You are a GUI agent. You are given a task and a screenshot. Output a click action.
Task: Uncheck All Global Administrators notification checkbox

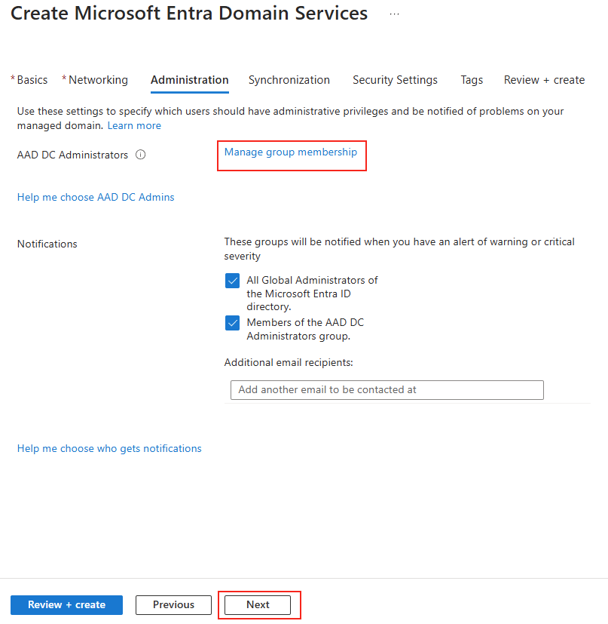pyautogui.click(x=233, y=281)
